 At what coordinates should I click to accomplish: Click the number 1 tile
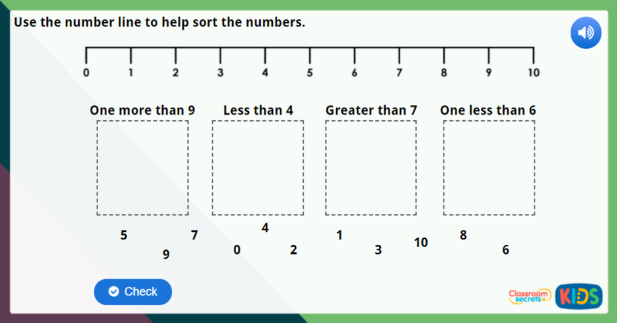pyautogui.click(x=340, y=236)
